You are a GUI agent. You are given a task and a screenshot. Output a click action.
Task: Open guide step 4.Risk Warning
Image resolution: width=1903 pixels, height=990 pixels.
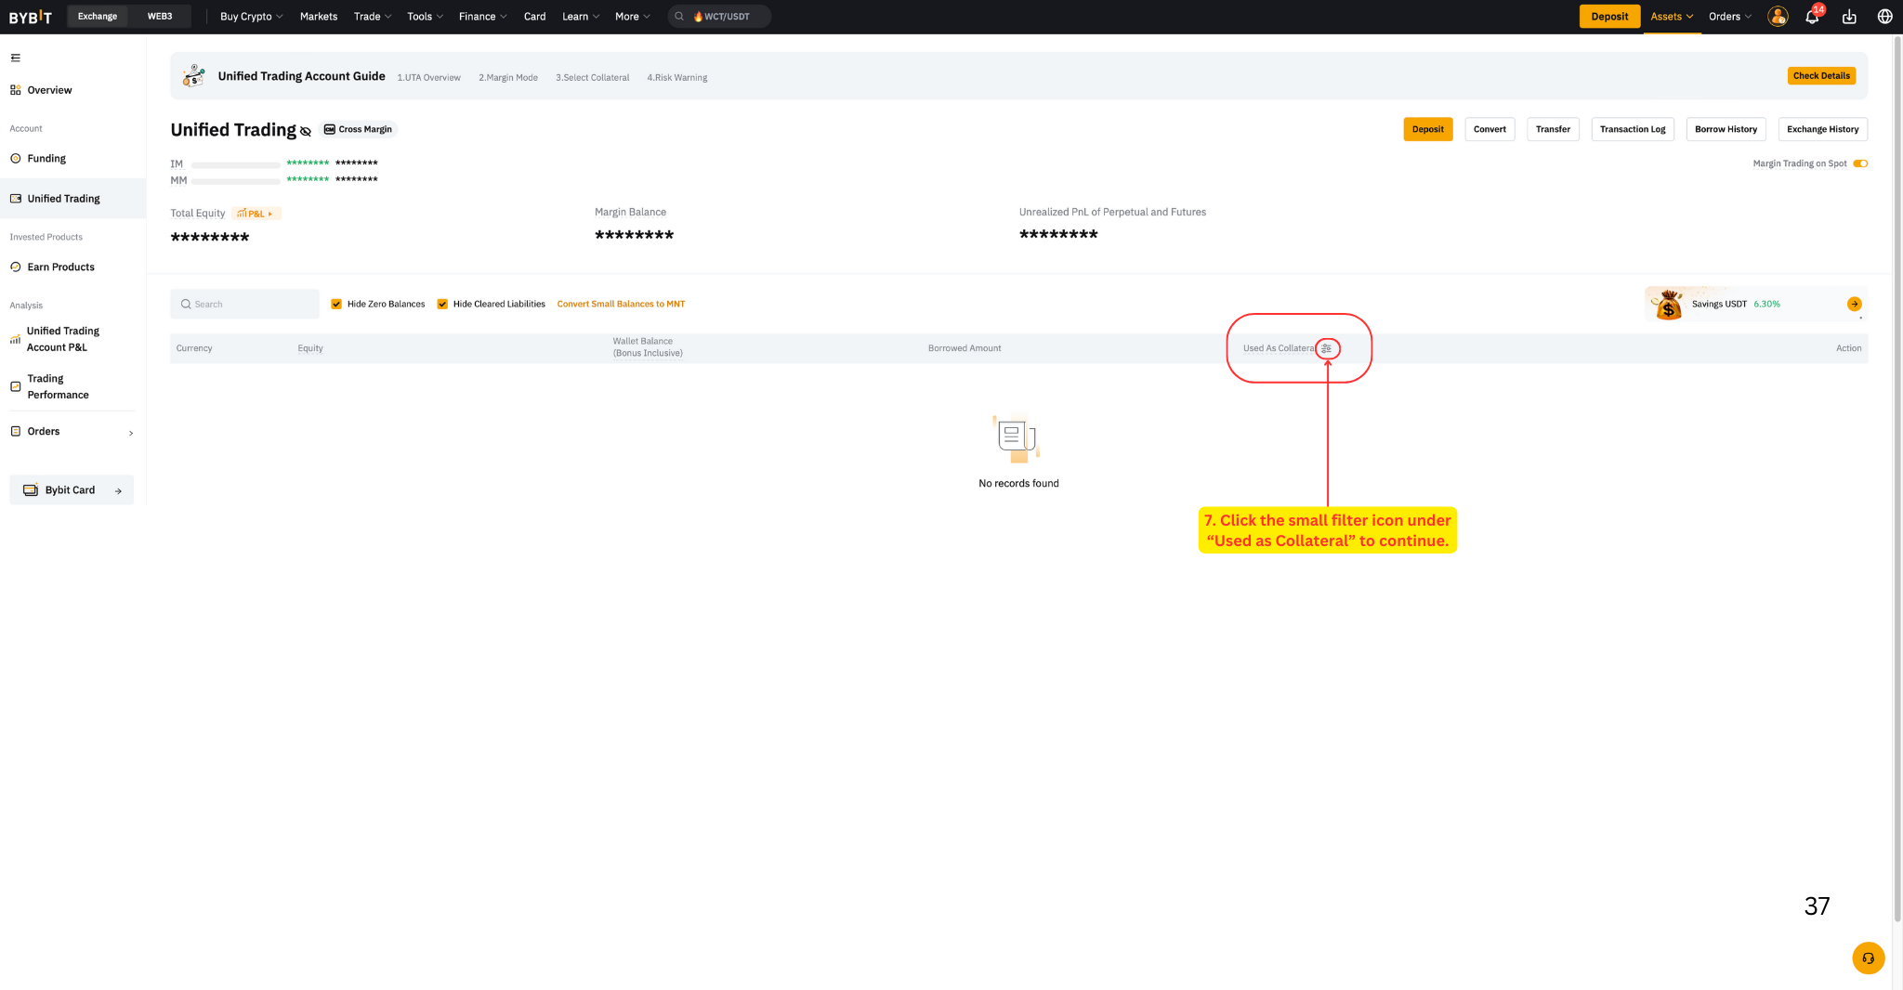click(x=677, y=78)
